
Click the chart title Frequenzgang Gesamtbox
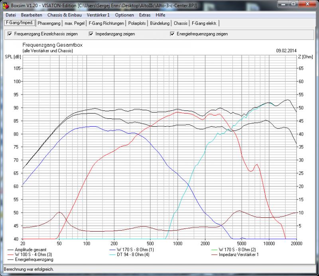pyautogui.click(x=52, y=45)
